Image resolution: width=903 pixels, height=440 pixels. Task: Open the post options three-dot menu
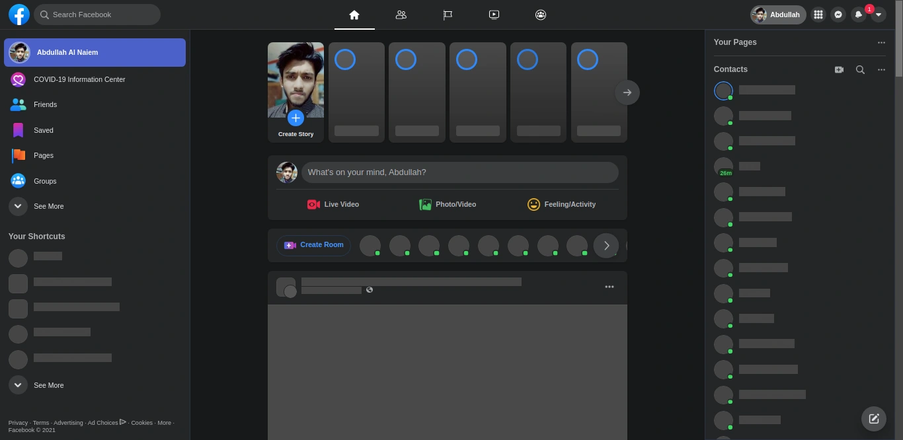(609, 287)
